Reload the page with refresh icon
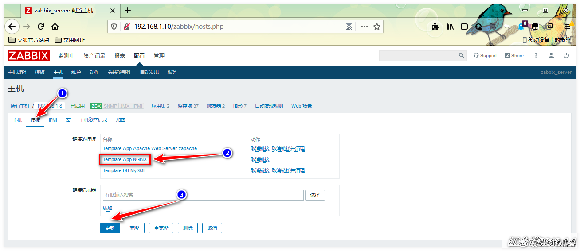Screen dimensions: 580x251 coord(41,27)
